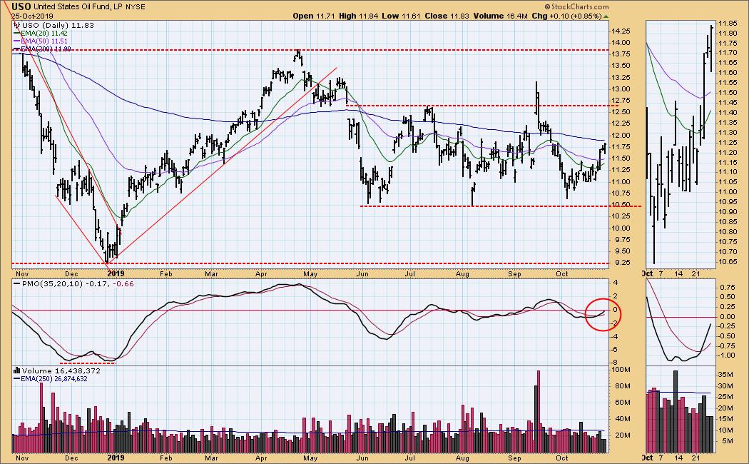The width and height of the screenshot is (749, 464).
Task: Click the 12.00 label on the main price axis
Action: coord(621,135)
